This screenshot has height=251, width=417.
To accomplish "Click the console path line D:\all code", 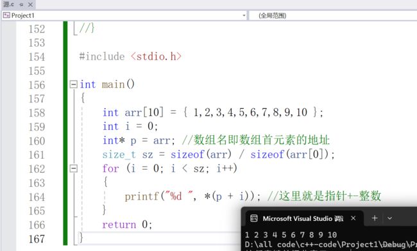I will click(x=331, y=245).
